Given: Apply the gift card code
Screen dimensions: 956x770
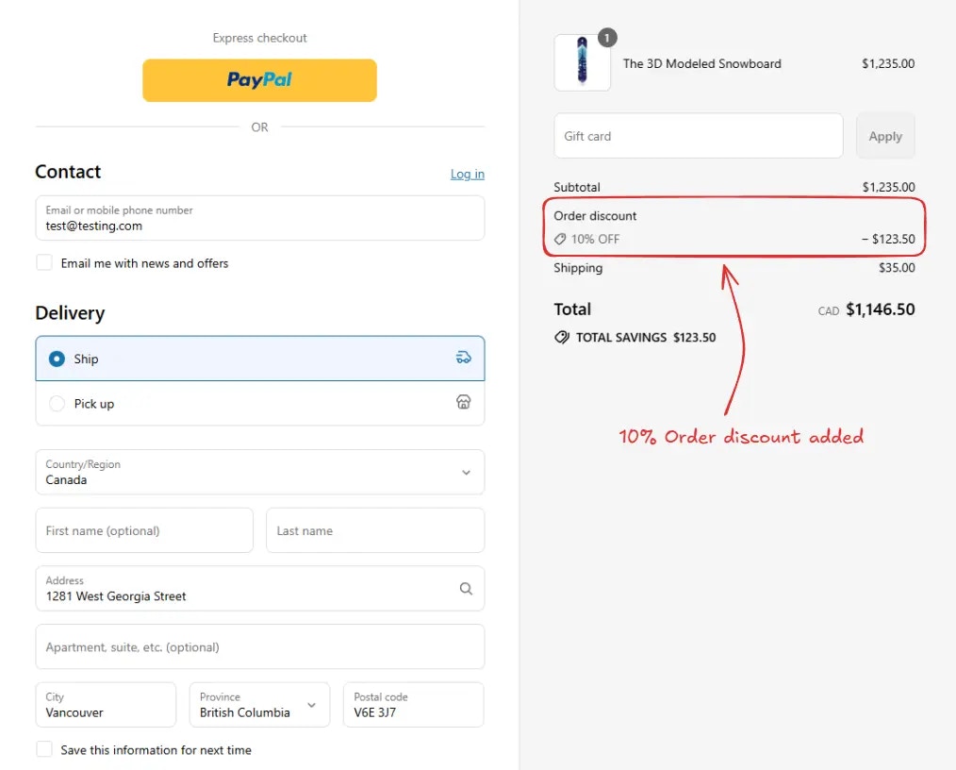Looking at the screenshot, I should pos(885,136).
